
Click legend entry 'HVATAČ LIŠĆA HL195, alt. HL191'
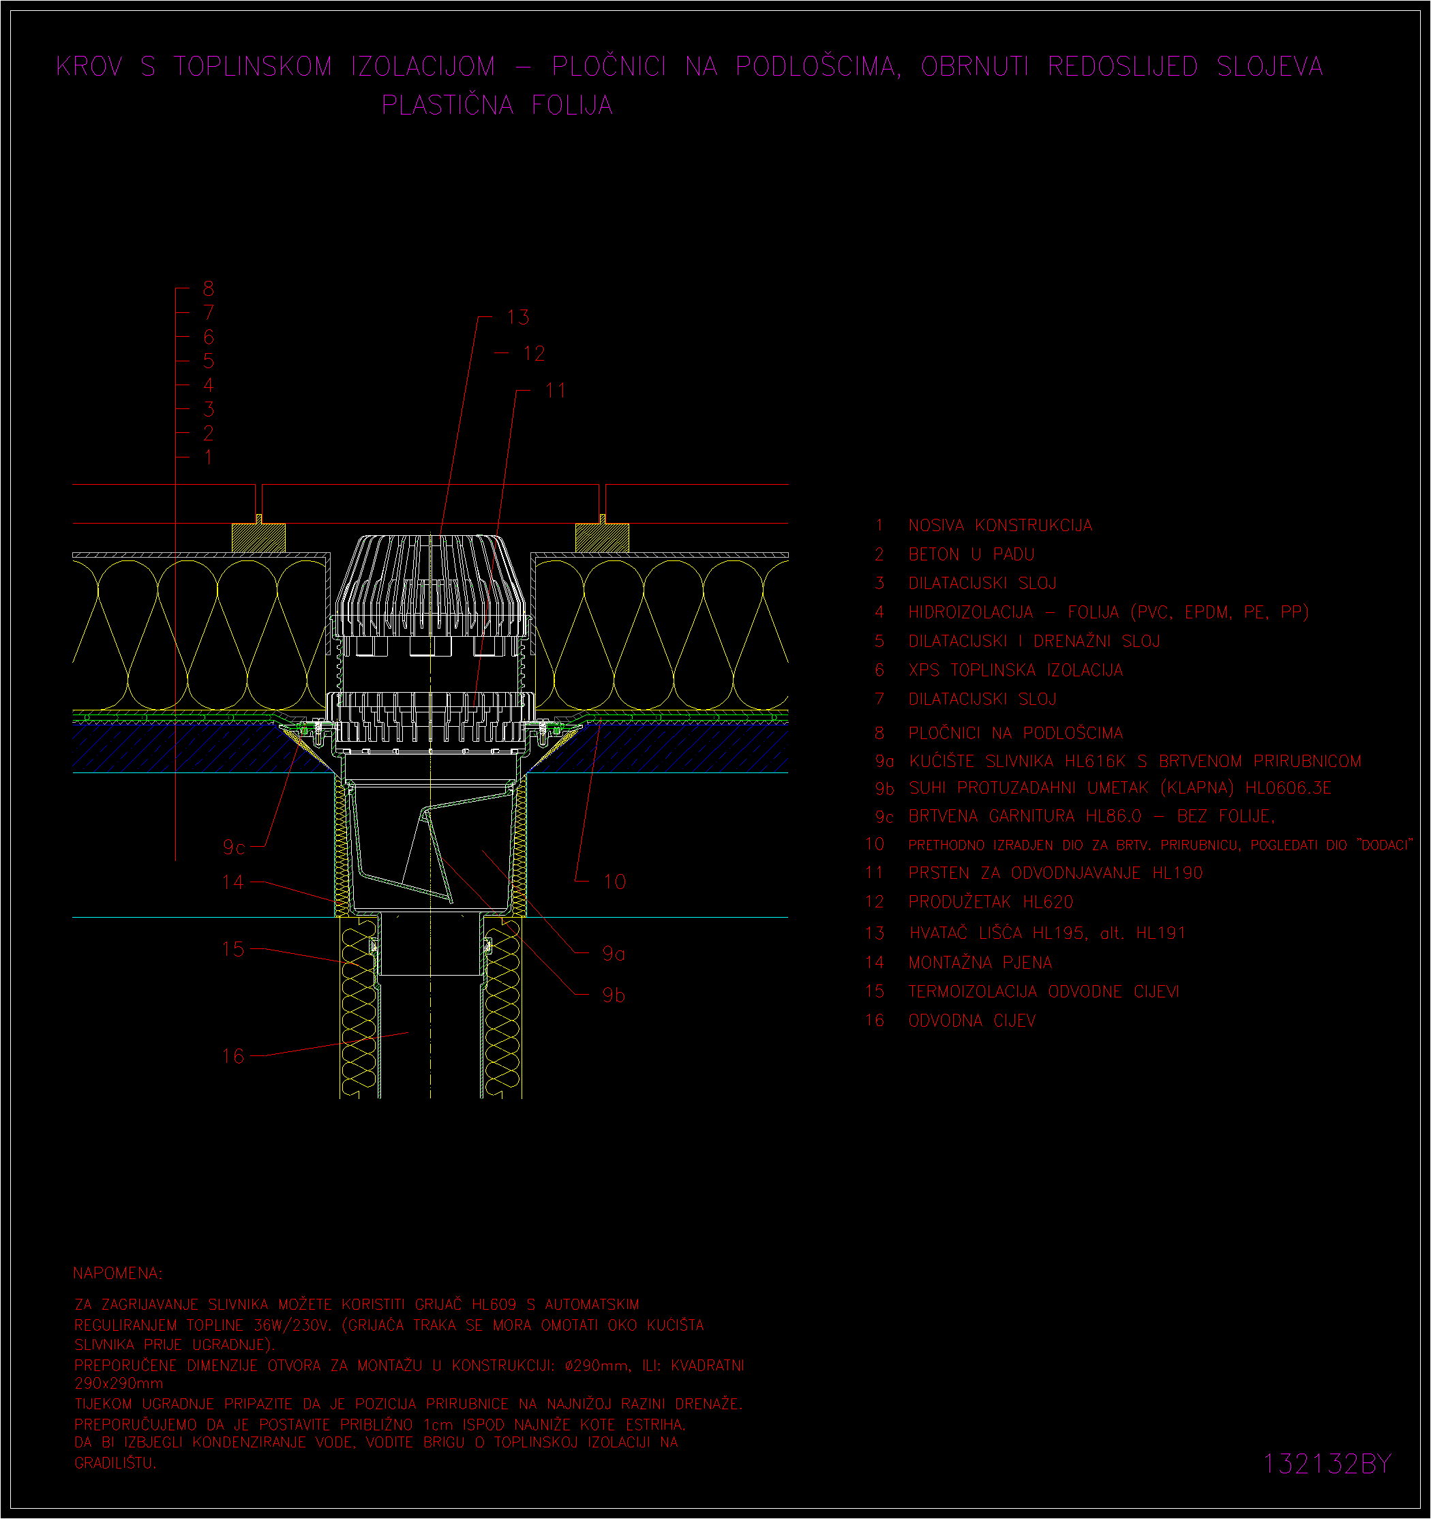(x=1046, y=933)
